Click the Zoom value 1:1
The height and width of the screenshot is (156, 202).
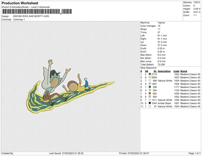(x=195, y=15)
